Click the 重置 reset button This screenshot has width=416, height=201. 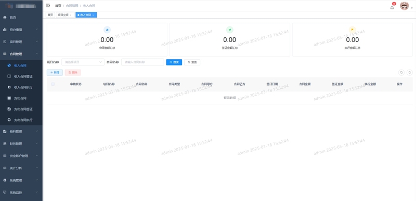(x=192, y=62)
